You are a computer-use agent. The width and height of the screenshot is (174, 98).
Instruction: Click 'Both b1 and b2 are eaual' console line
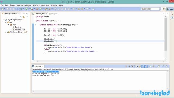point(44,76)
